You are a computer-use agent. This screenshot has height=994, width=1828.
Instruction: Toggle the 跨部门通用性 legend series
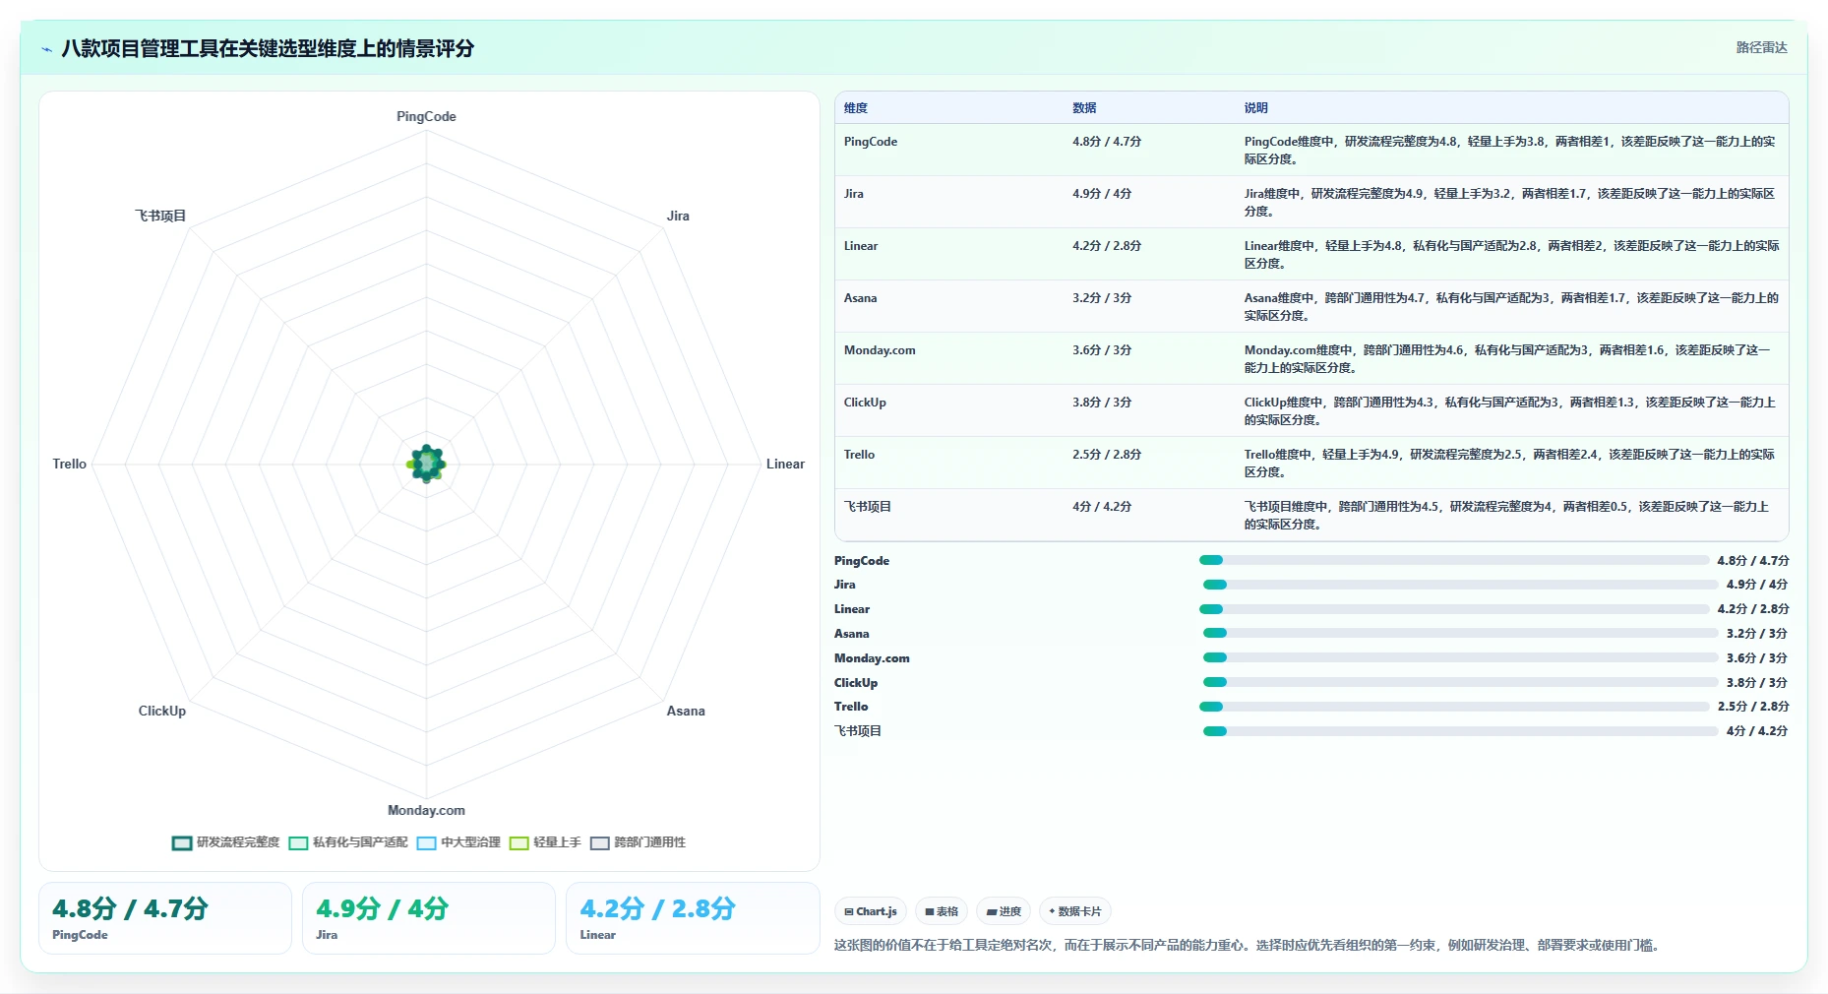pos(638,842)
